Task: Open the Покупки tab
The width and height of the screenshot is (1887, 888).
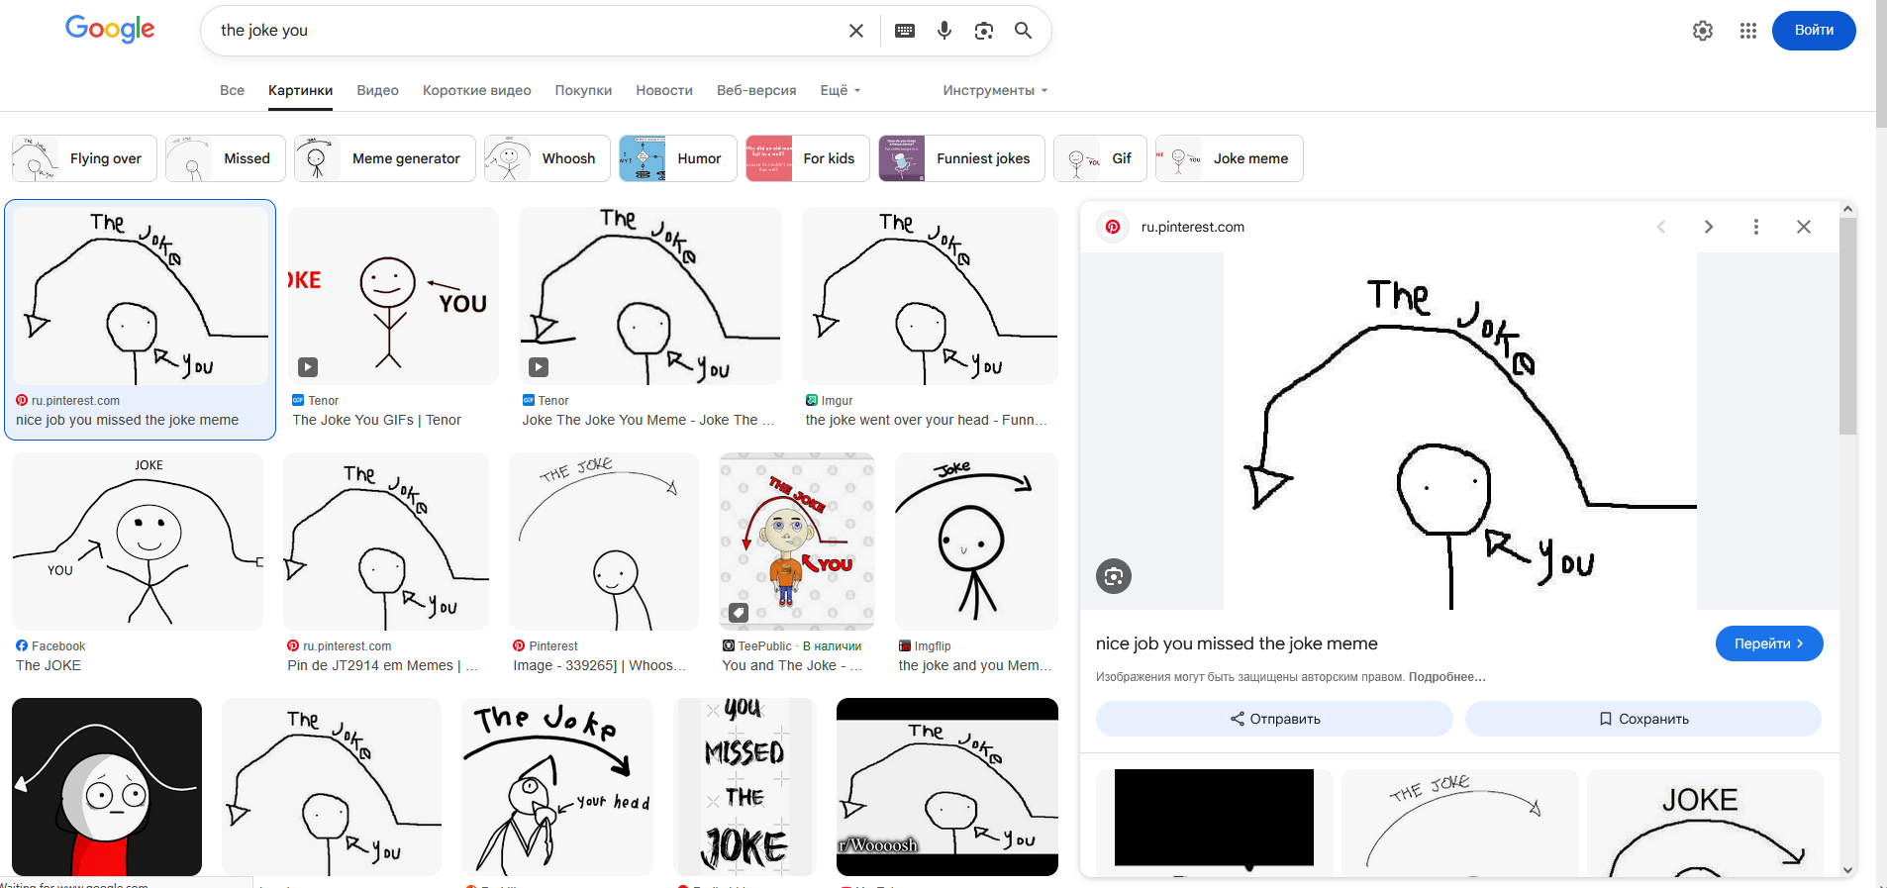Action: tap(583, 90)
